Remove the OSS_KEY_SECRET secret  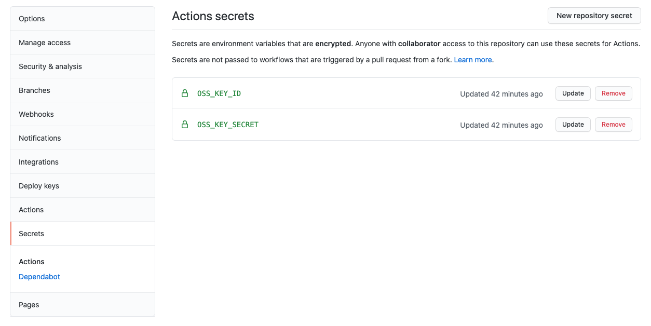(x=613, y=125)
